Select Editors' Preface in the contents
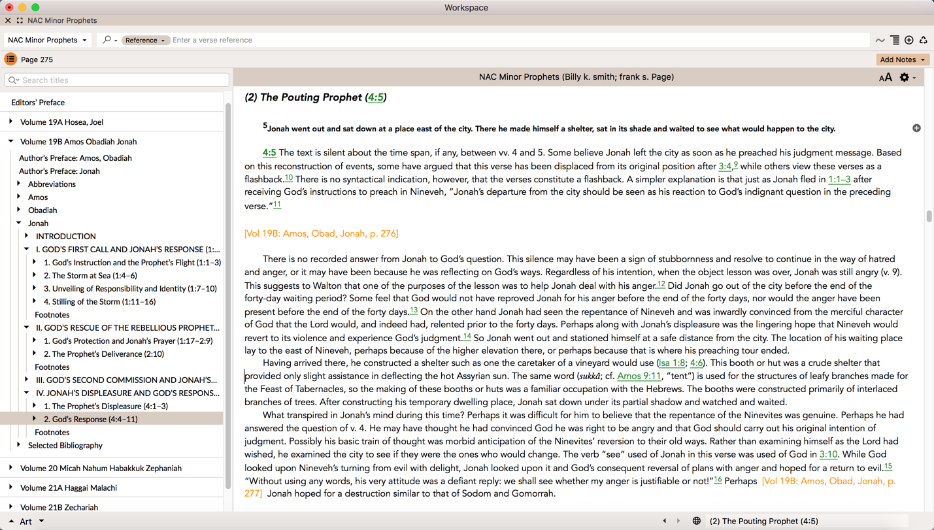934x530 pixels. 38,103
